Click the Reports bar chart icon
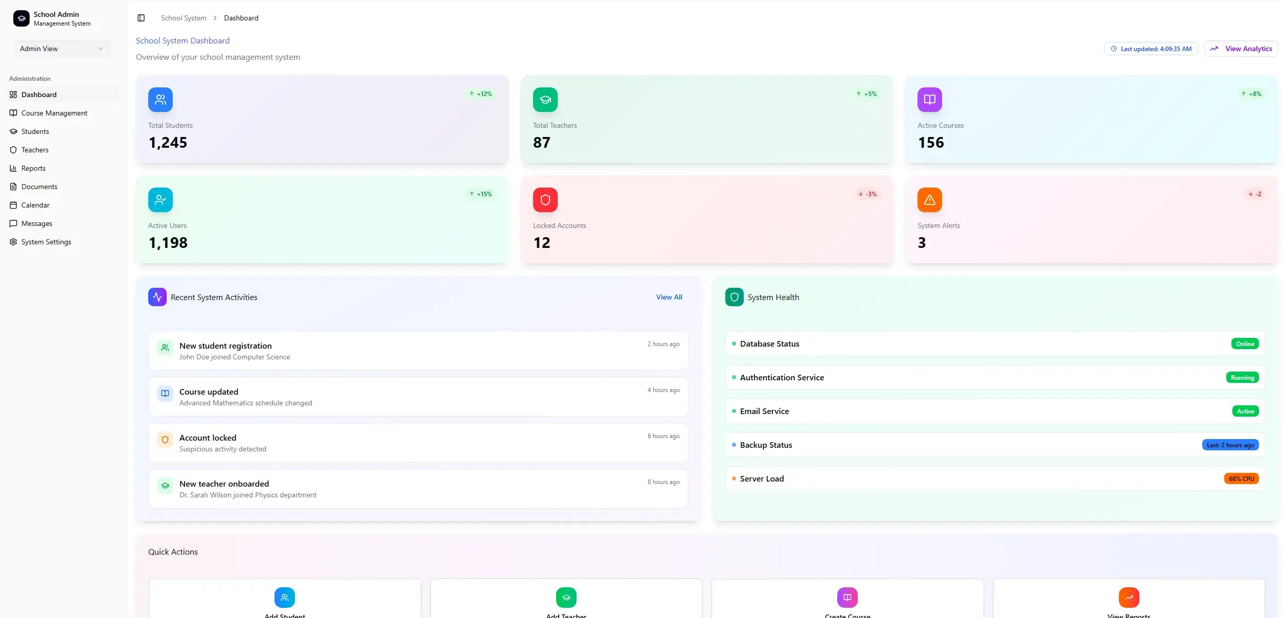 13,168
